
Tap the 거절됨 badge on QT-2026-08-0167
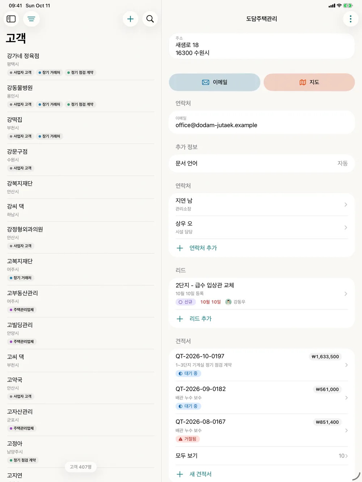click(x=188, y=439)
